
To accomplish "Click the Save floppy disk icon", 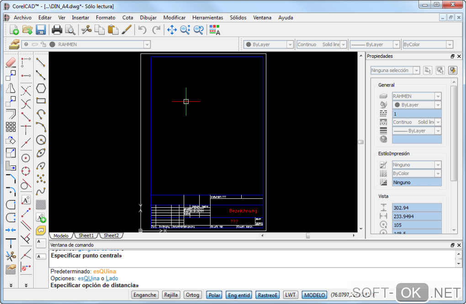I will coord(41,30).
